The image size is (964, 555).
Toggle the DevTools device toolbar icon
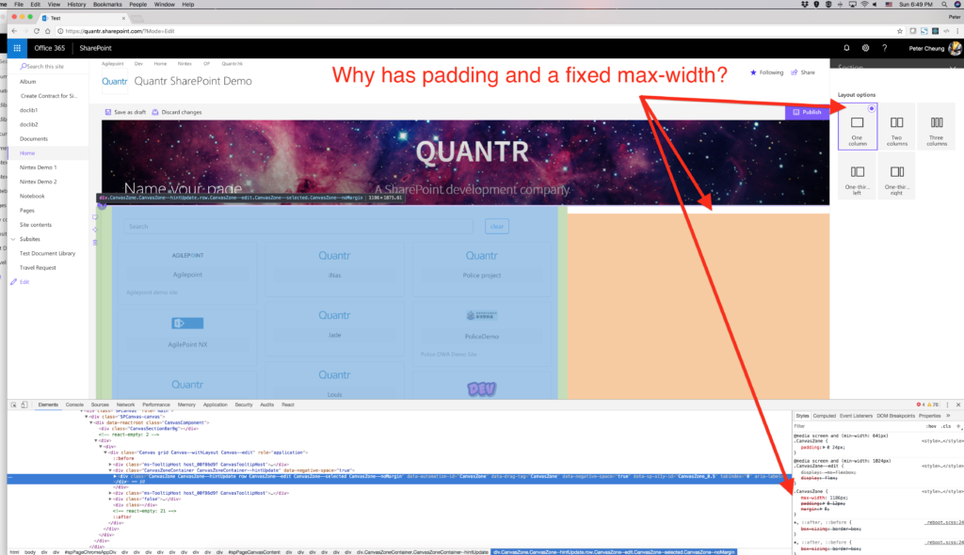tap(24, 404)
